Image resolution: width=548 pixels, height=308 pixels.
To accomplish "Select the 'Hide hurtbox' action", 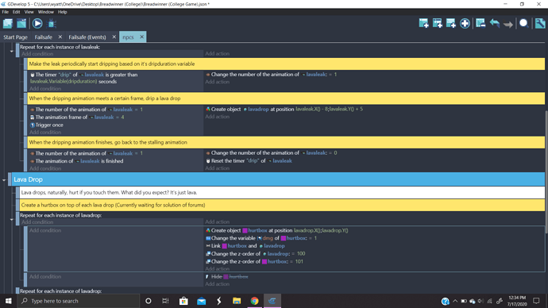I will (227, 276).
